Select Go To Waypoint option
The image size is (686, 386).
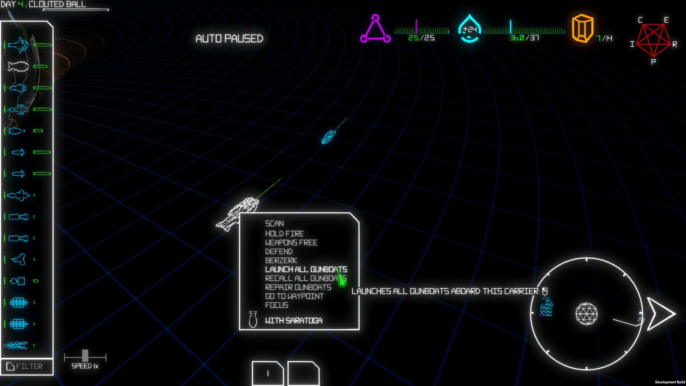click(294, 296)
